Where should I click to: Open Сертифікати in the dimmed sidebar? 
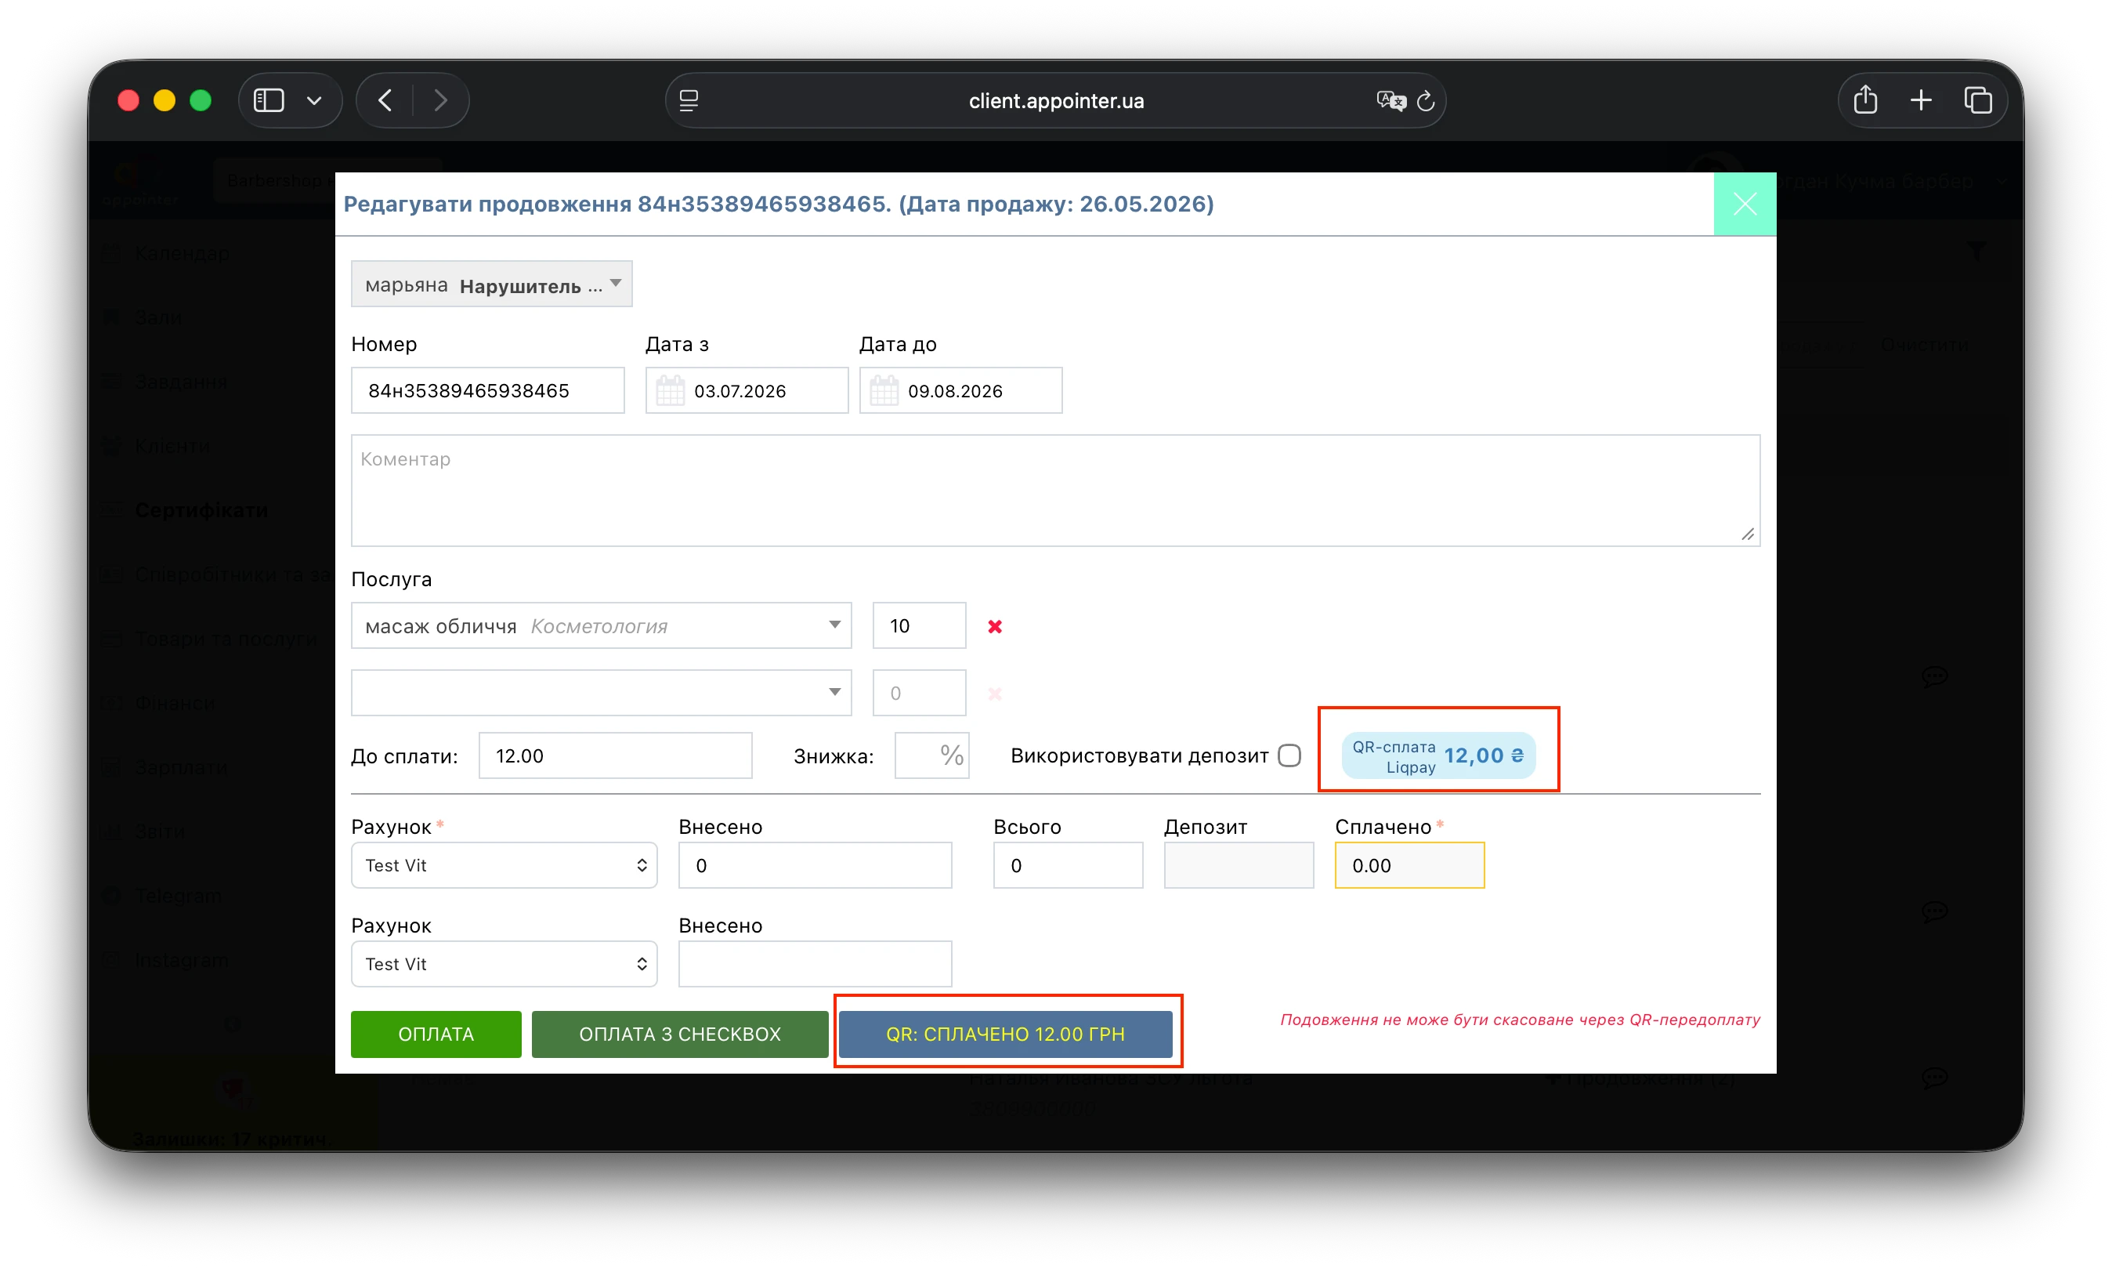(x=201, y=510)
